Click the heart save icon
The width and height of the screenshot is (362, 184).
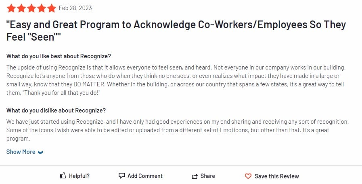tap(248, 176)
